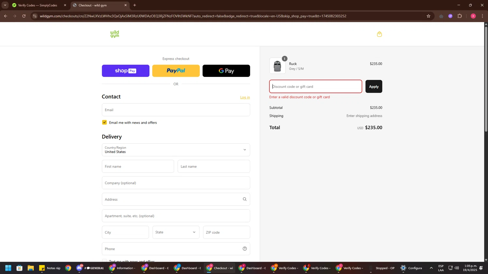Image resolution: width=488 pixels, height=274 pixels.
Task: Click the City field
Action: pos(125,232)
